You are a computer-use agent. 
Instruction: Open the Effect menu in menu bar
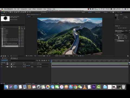[x=34, y=9]
